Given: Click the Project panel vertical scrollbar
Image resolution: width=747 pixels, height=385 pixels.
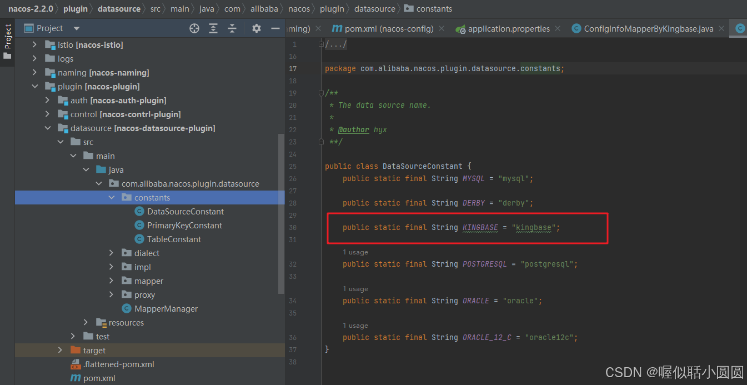Looking at the screenshot, I should [282, 214].
